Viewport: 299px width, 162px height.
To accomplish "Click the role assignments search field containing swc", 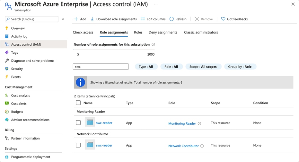I will 101,67.
